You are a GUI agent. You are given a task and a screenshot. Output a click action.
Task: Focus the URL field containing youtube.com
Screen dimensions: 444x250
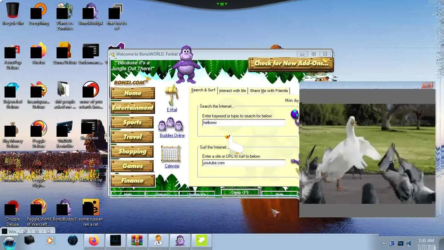click(x=244, y=163)
